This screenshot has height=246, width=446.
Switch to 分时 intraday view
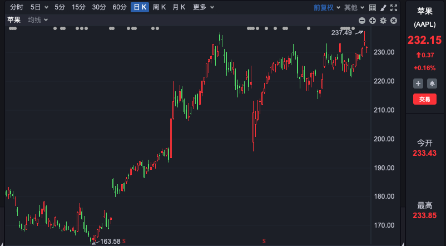coord(17,7)
